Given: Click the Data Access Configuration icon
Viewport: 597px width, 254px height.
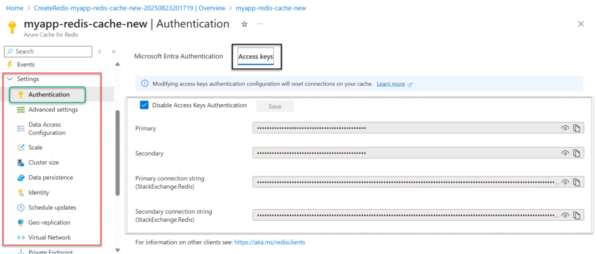Looking at the screenshot, I should click(x=21, y=129).
